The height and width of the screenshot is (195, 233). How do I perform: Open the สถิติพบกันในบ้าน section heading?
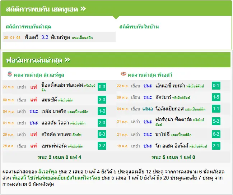[139, 27]
